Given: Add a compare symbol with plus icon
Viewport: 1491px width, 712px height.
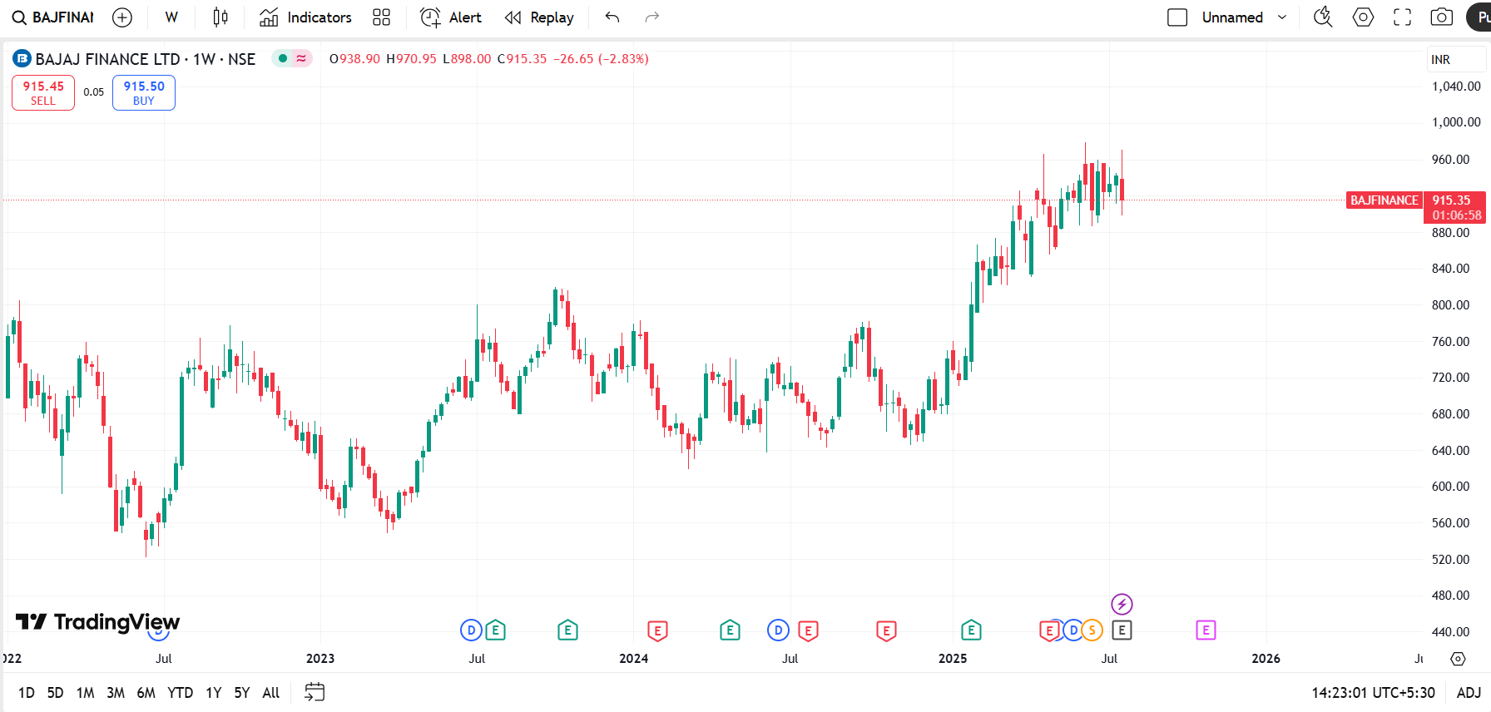Looking at the screenshot, I should [x=122, y=17].
